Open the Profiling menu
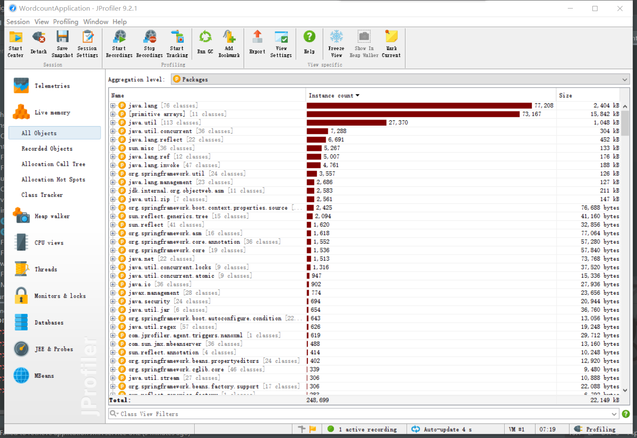Screen dimensions: 637x438 66,22
